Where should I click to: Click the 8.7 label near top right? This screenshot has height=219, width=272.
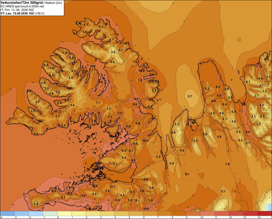[266, 59]
